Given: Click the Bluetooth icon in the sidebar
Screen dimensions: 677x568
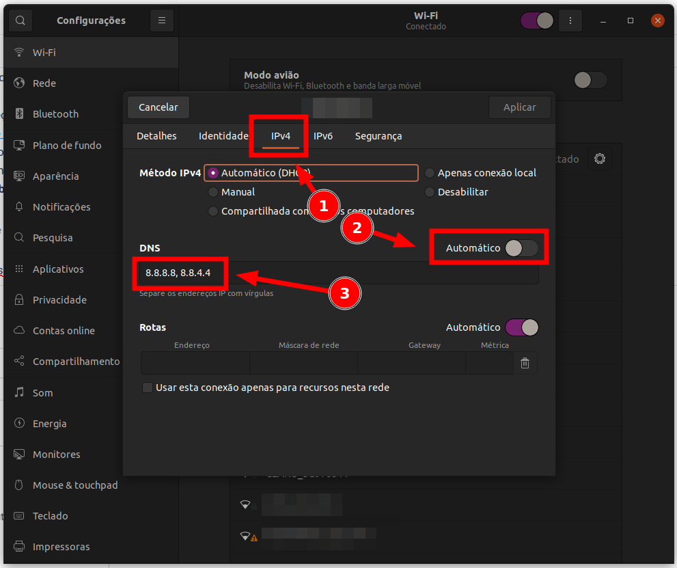Looking at the screenshot, I should pos(19,113).
